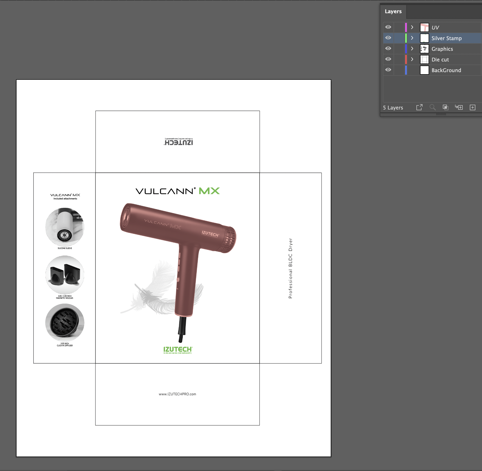The image size is (482, 471).
Task: Click 'Professional BLDC Dryer' vertical text
Action: (290, 268)
